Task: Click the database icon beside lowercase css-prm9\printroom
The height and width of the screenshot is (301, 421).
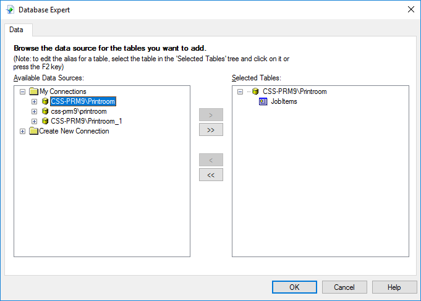Action: 45,111
